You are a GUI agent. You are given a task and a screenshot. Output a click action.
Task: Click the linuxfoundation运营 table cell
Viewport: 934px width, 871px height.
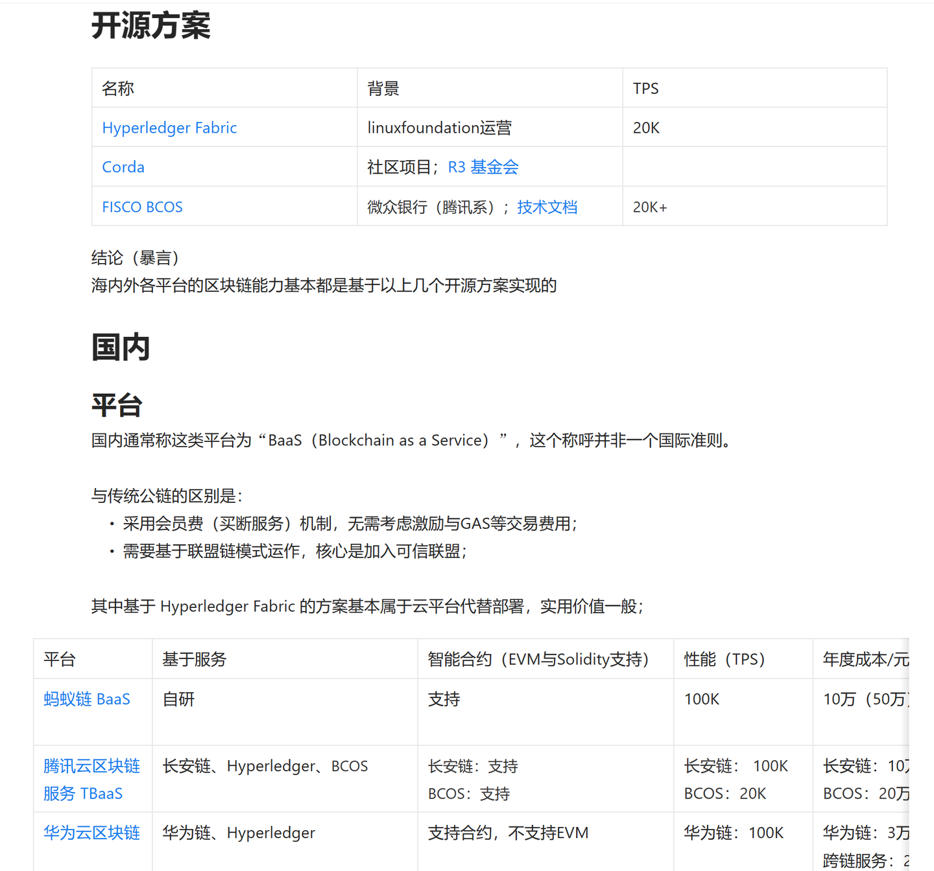tap(439, 128)
